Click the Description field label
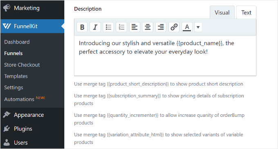 pos(88,9)
